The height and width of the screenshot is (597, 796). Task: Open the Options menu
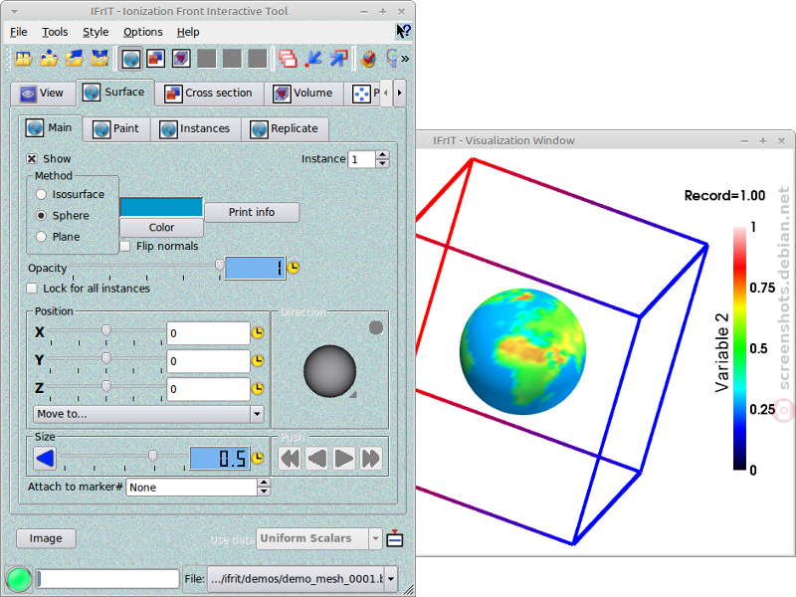tap(142, 32)
